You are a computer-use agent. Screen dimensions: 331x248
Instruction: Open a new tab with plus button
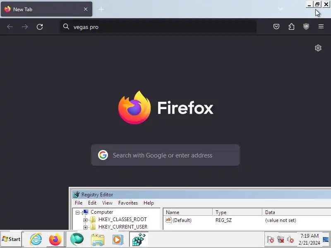point(101,9)
